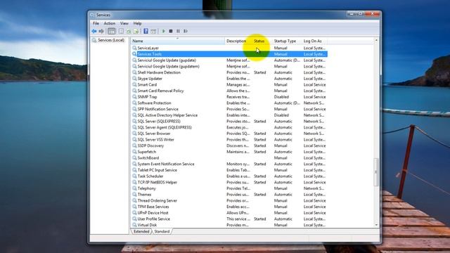This screenshot has width=450, height=253.
Task: Click the gear icon beside Virtual Disk
Action: (134, 225)
